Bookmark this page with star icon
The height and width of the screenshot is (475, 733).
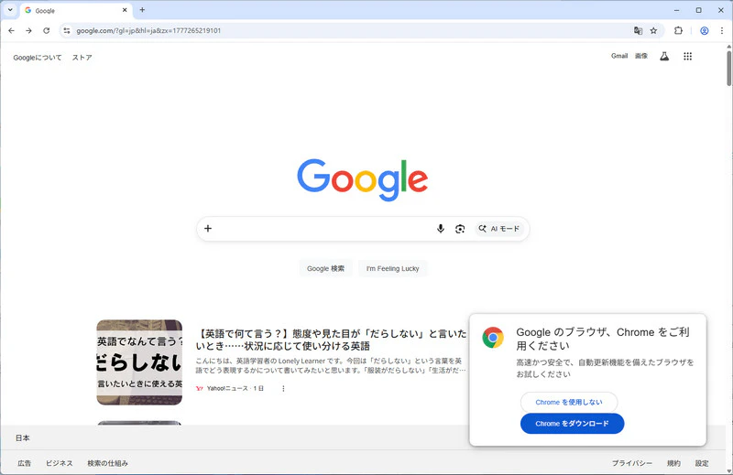pos(653,31)
